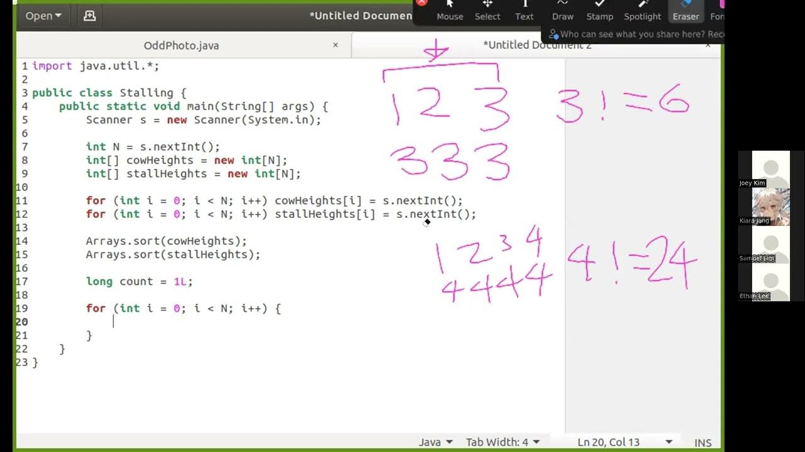This screenshot has height=452, width=805.
Task: Click Arrays.sort(cowHeights) line
Action: 167,241
